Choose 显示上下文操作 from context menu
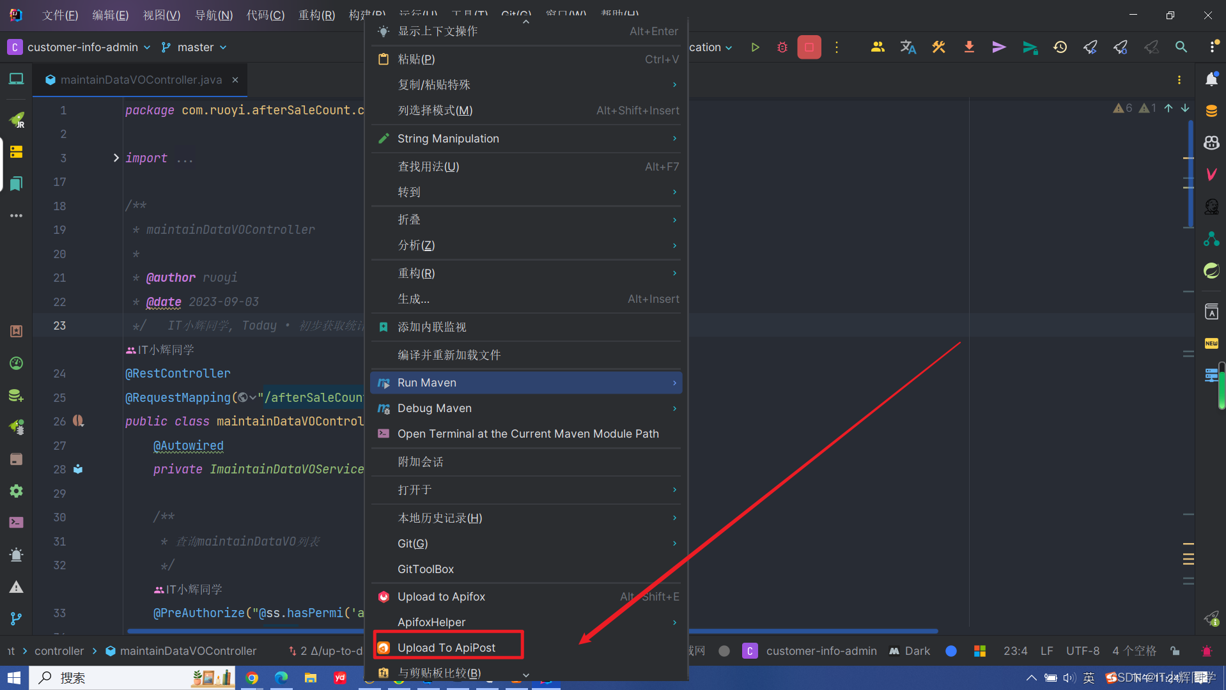Screen dimensions: 1226x690 point(526,31)
